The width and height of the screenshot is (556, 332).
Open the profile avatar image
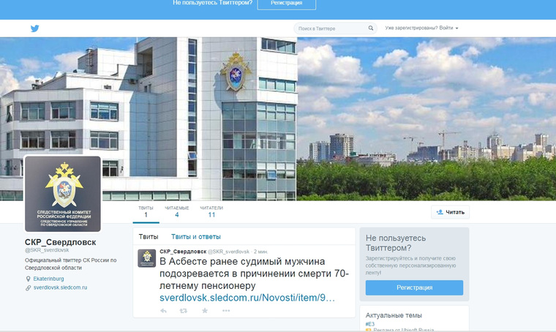tap(63, 194)
